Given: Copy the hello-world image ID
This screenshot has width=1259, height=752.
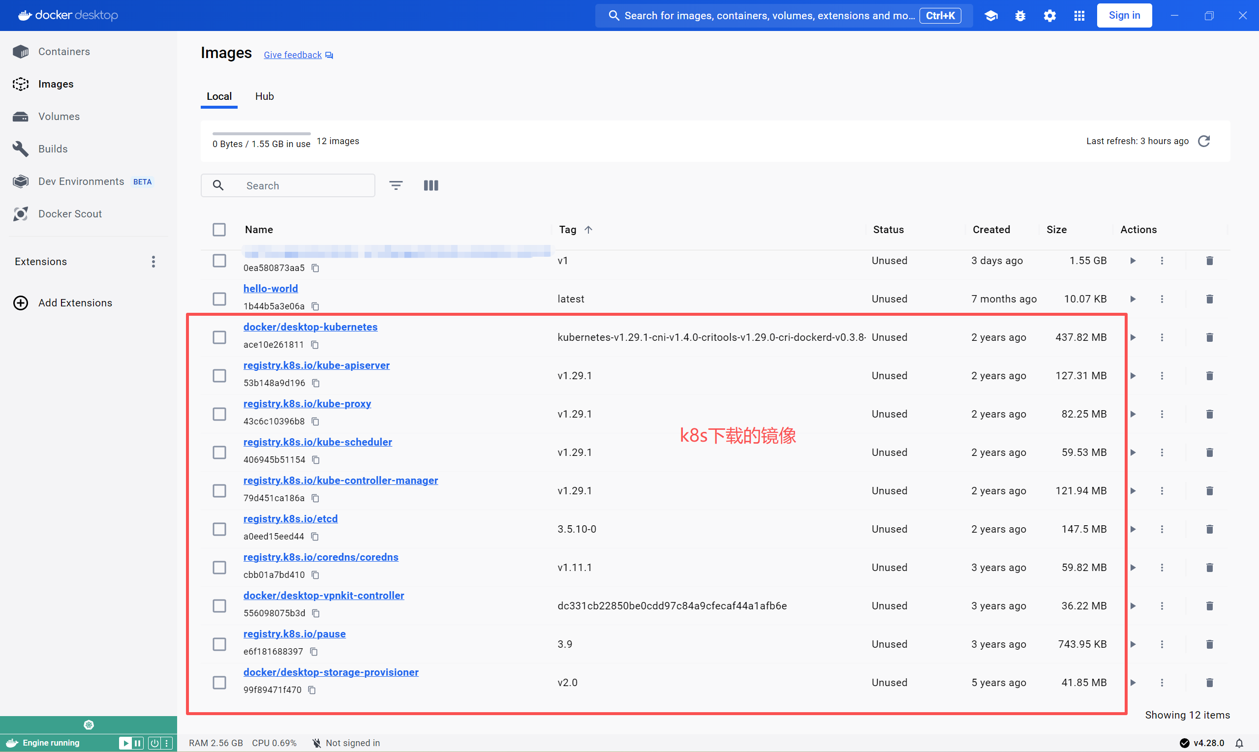Looking at the screenshot, I should [315, 306].
